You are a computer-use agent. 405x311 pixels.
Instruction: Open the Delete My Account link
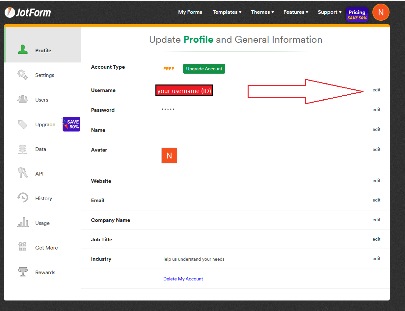click(x=183, y=279)
